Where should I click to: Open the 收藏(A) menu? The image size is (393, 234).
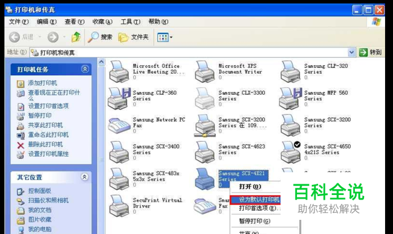(102, 22)
